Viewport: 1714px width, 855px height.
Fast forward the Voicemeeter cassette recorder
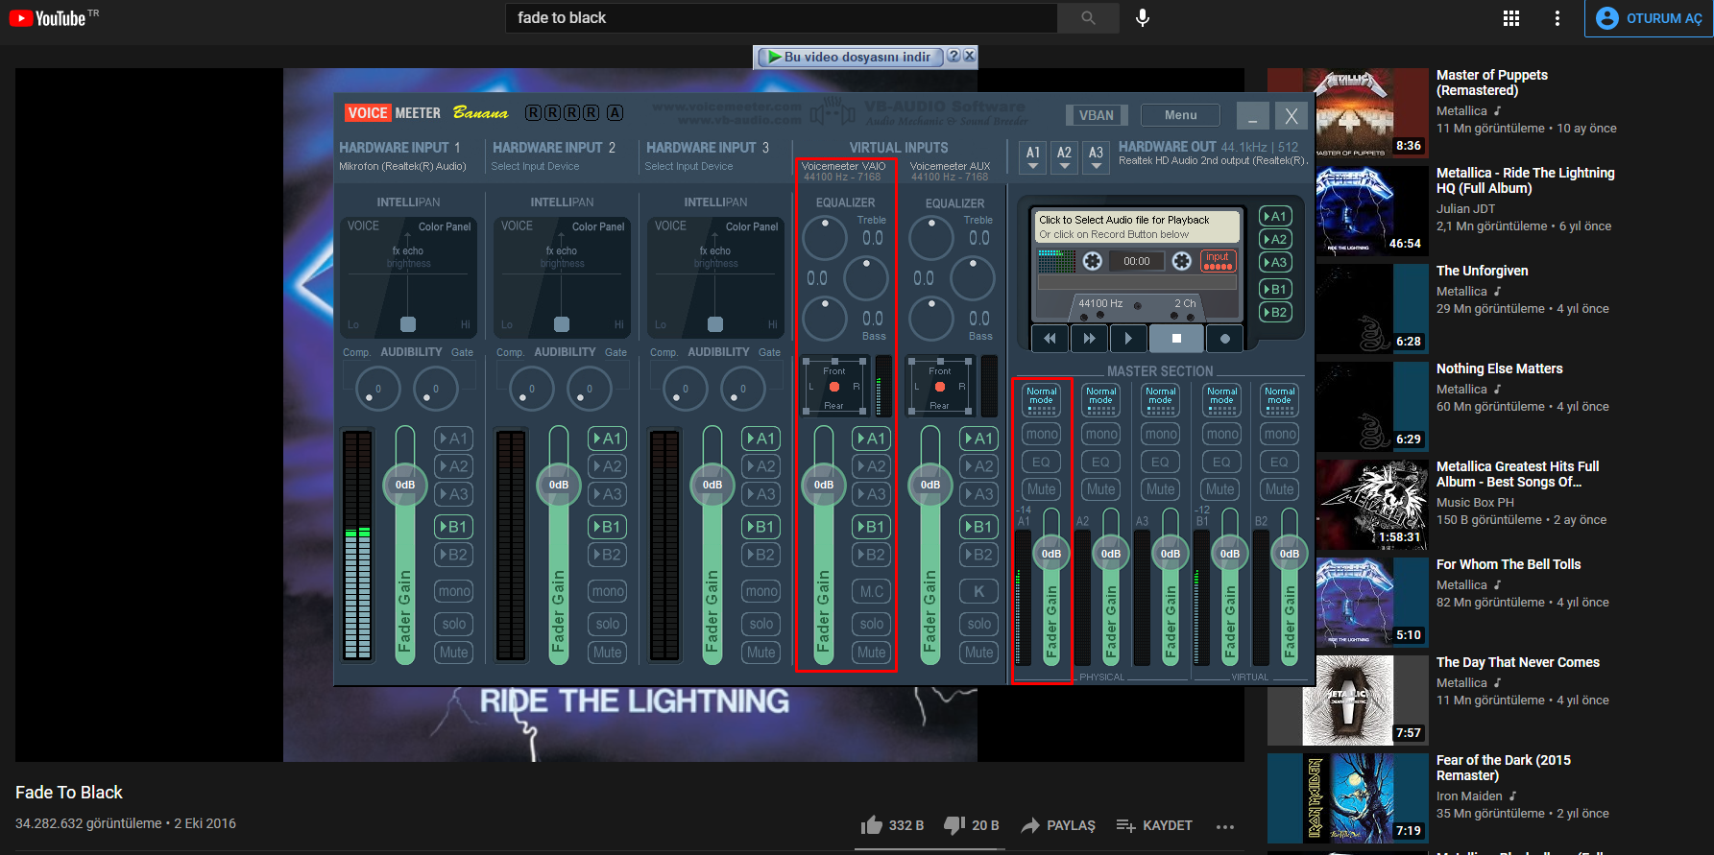(x=1089, y=338)
